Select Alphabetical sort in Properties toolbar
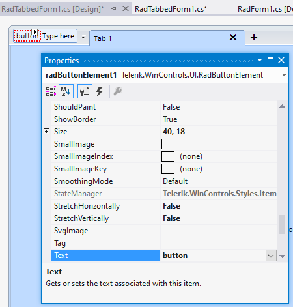The image size is (293, 307). (x=66, y=91)
